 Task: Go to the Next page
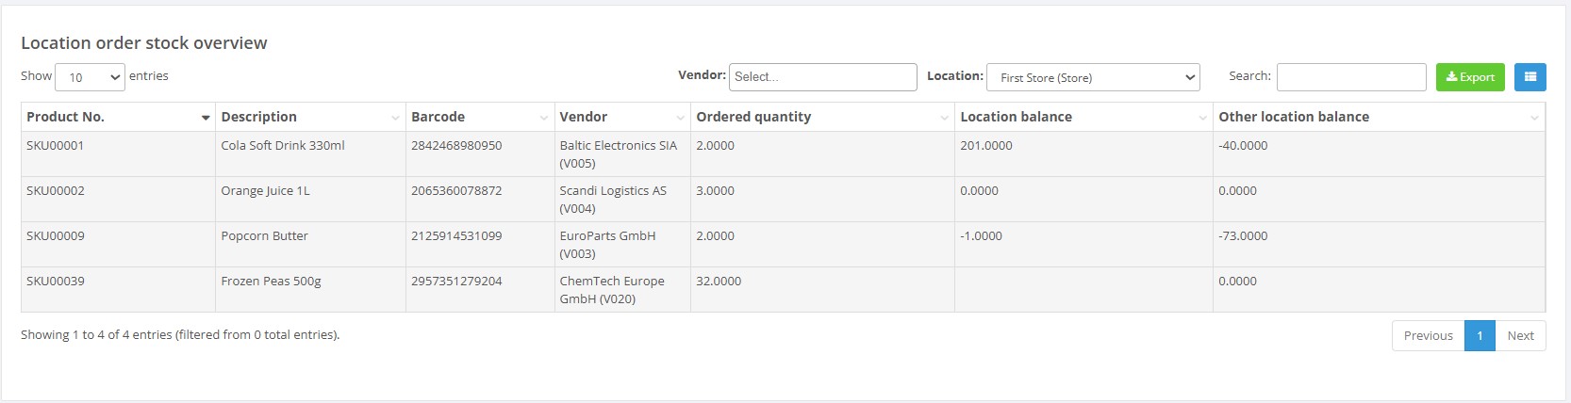pos(1520,336)
